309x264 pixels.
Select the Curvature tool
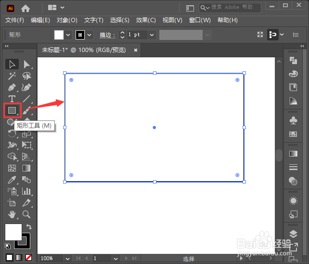click(x=26, y=87)
